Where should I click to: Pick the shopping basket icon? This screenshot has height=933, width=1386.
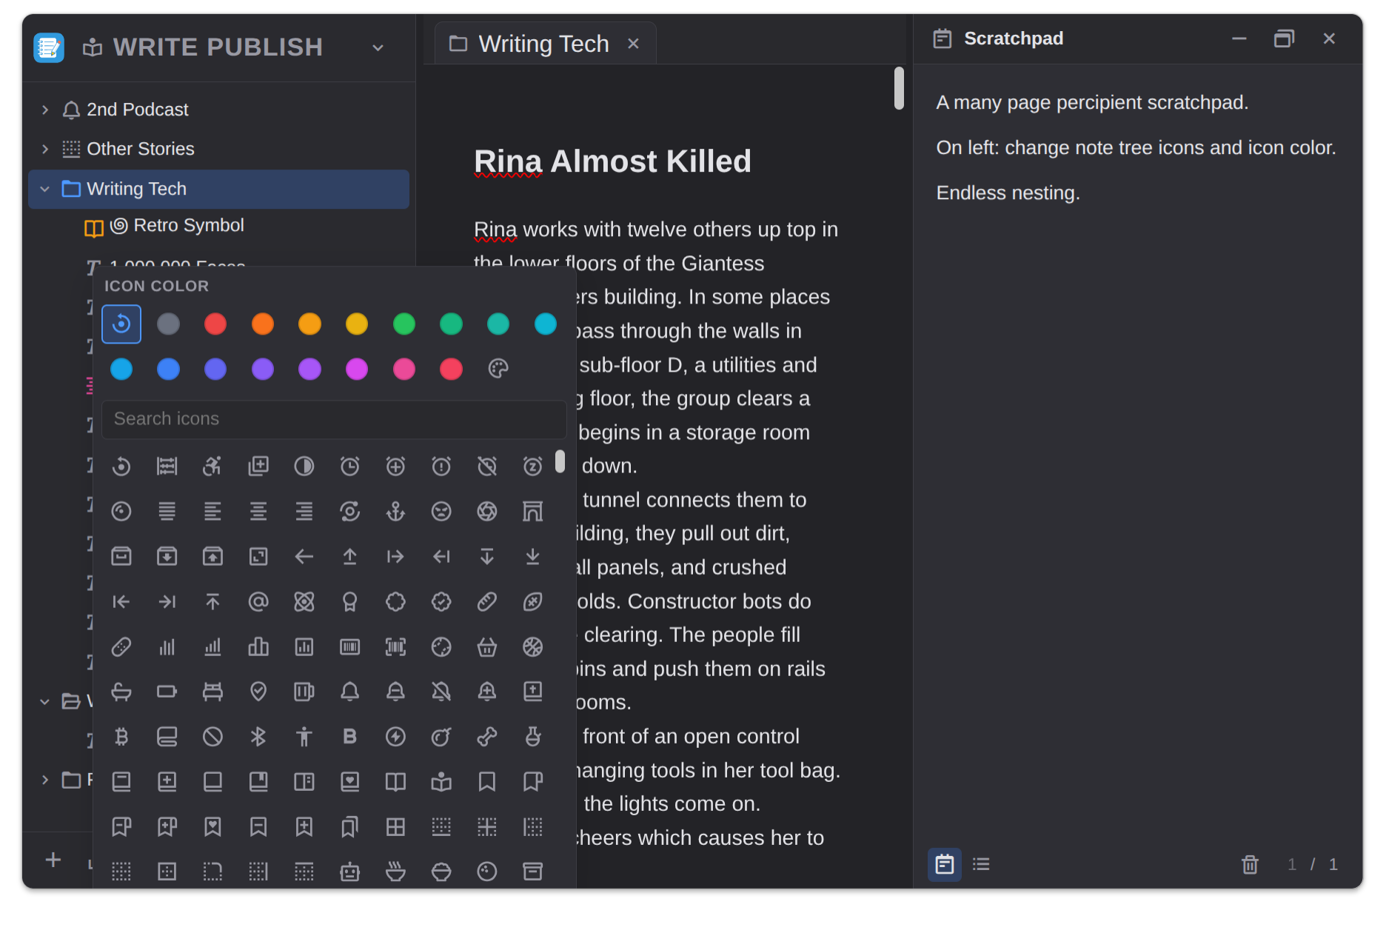click(487, 647)
